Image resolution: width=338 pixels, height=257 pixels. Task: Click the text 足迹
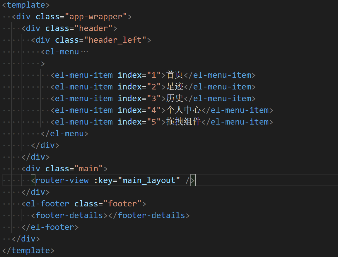[x=175, y=87]
